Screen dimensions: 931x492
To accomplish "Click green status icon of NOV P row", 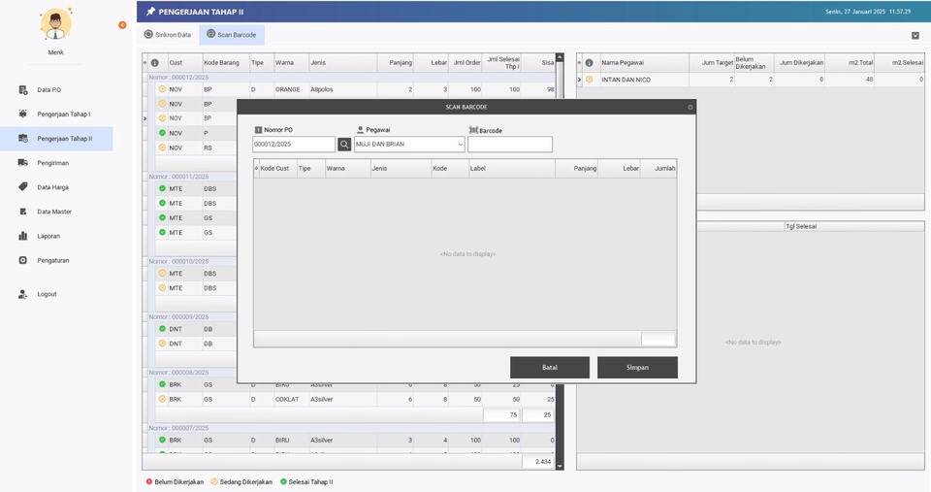I will click(162, 133).
